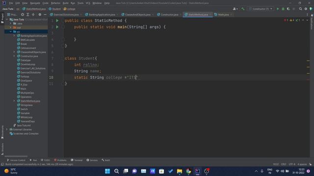Open Terminal tool window
Viewport: 314px width, 176px height.
pos(77,160)
